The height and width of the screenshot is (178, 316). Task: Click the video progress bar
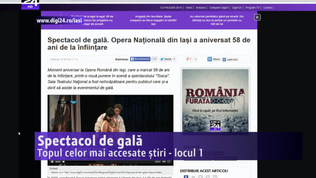(110, 162)
